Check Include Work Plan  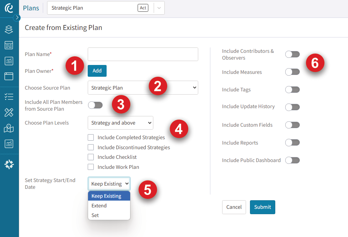90,167
